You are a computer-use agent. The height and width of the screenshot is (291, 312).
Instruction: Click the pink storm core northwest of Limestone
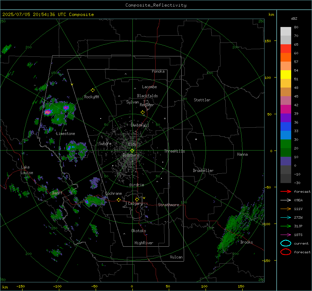48,112
